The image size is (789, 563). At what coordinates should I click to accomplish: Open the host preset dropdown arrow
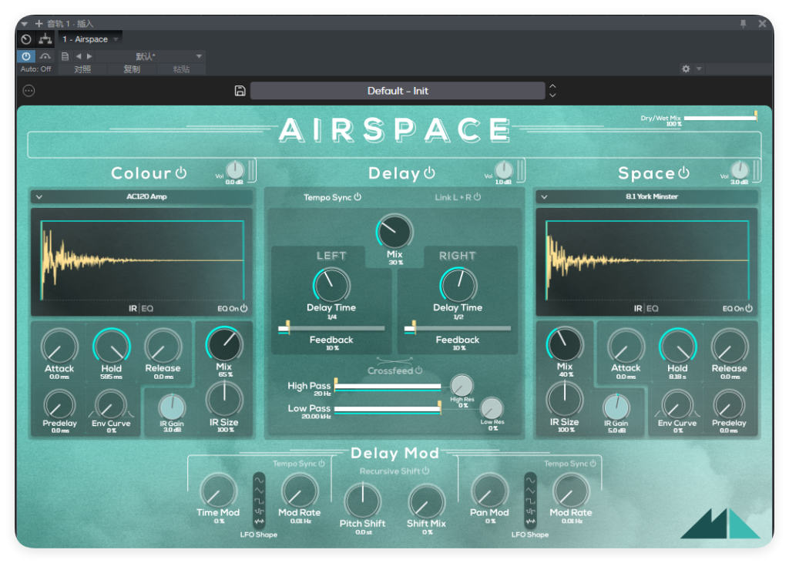199,56
